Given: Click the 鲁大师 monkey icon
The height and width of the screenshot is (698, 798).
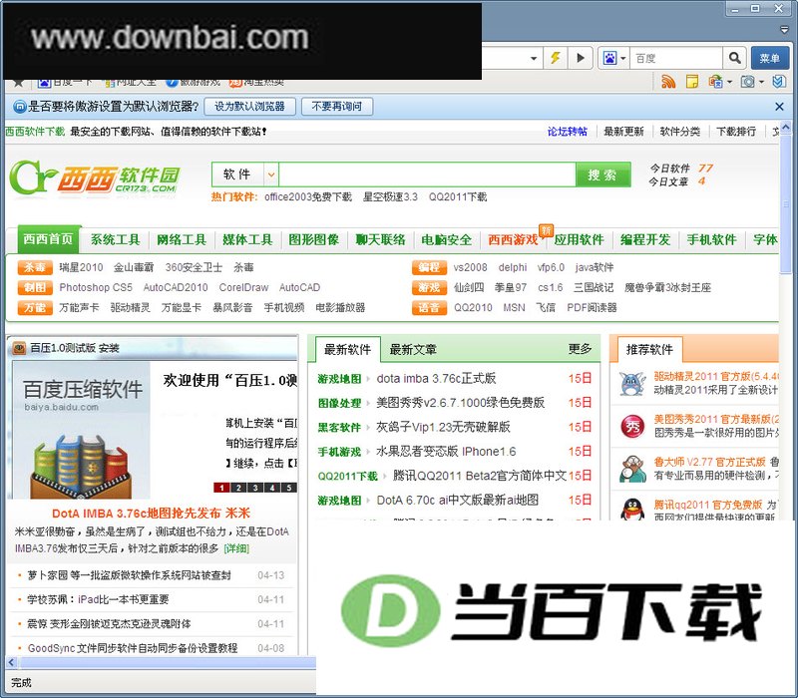Looking at the screenshot, I should [632, 469].
